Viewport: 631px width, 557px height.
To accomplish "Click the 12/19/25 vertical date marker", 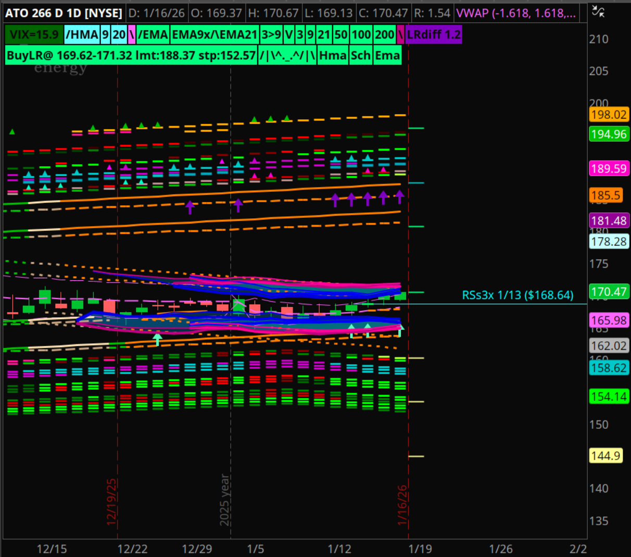I will click(111, 501).
